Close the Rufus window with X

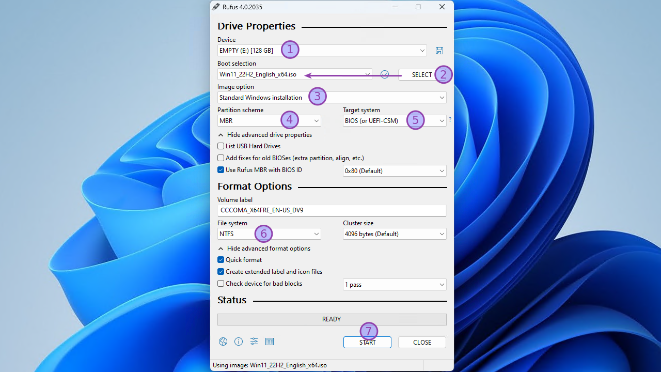click(x=442, y=7)
